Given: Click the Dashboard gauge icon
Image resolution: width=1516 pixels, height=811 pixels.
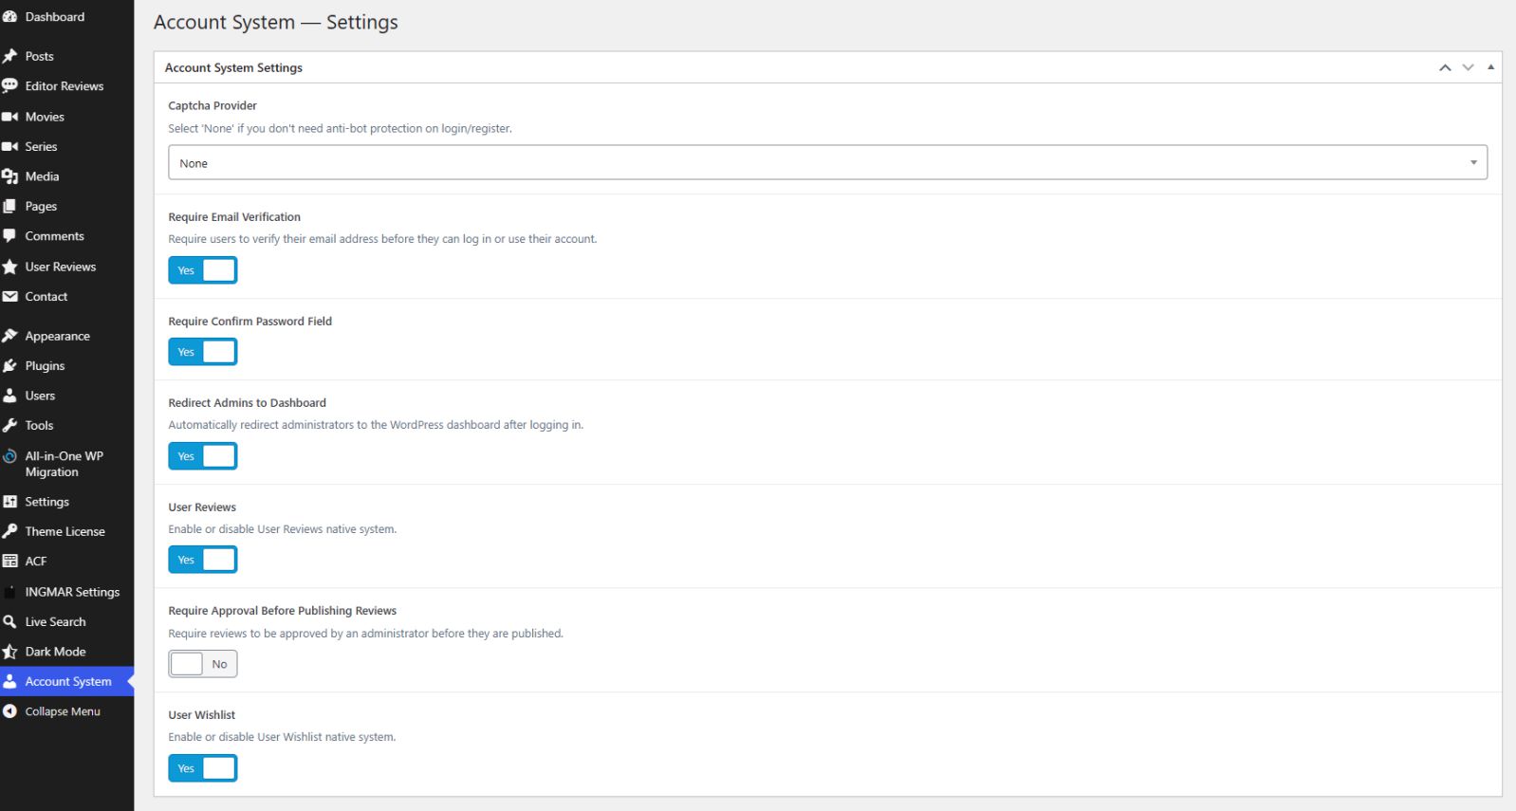Looking at the screenshot, I should click(9, 17).
